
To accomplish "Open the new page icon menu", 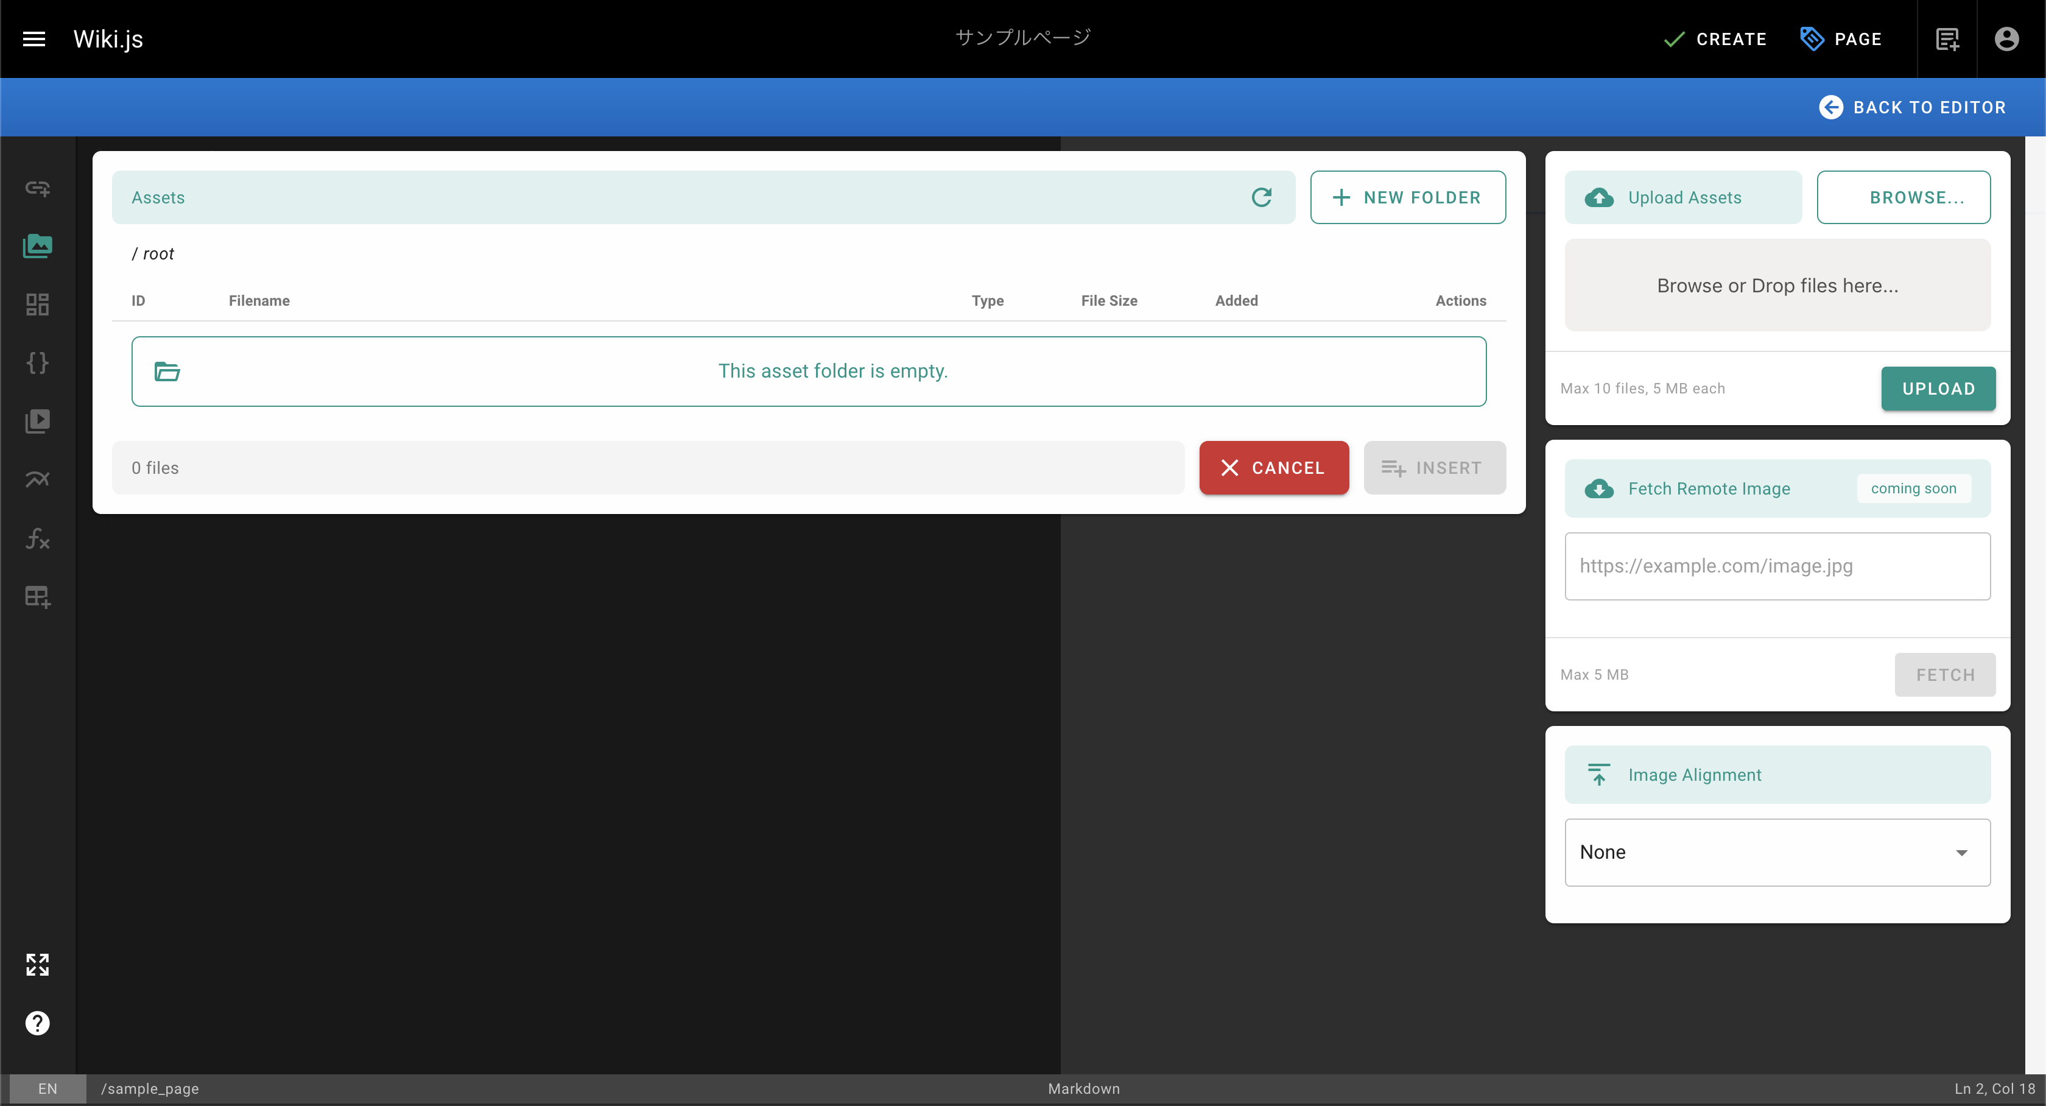I will pyautogui.click(x=1947, y=39).
